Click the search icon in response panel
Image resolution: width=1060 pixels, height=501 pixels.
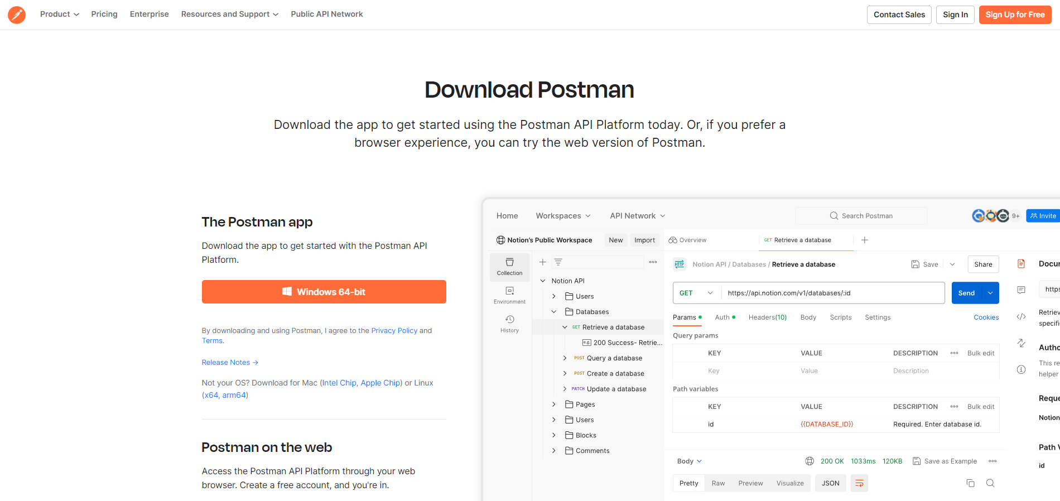click(990, 483)
